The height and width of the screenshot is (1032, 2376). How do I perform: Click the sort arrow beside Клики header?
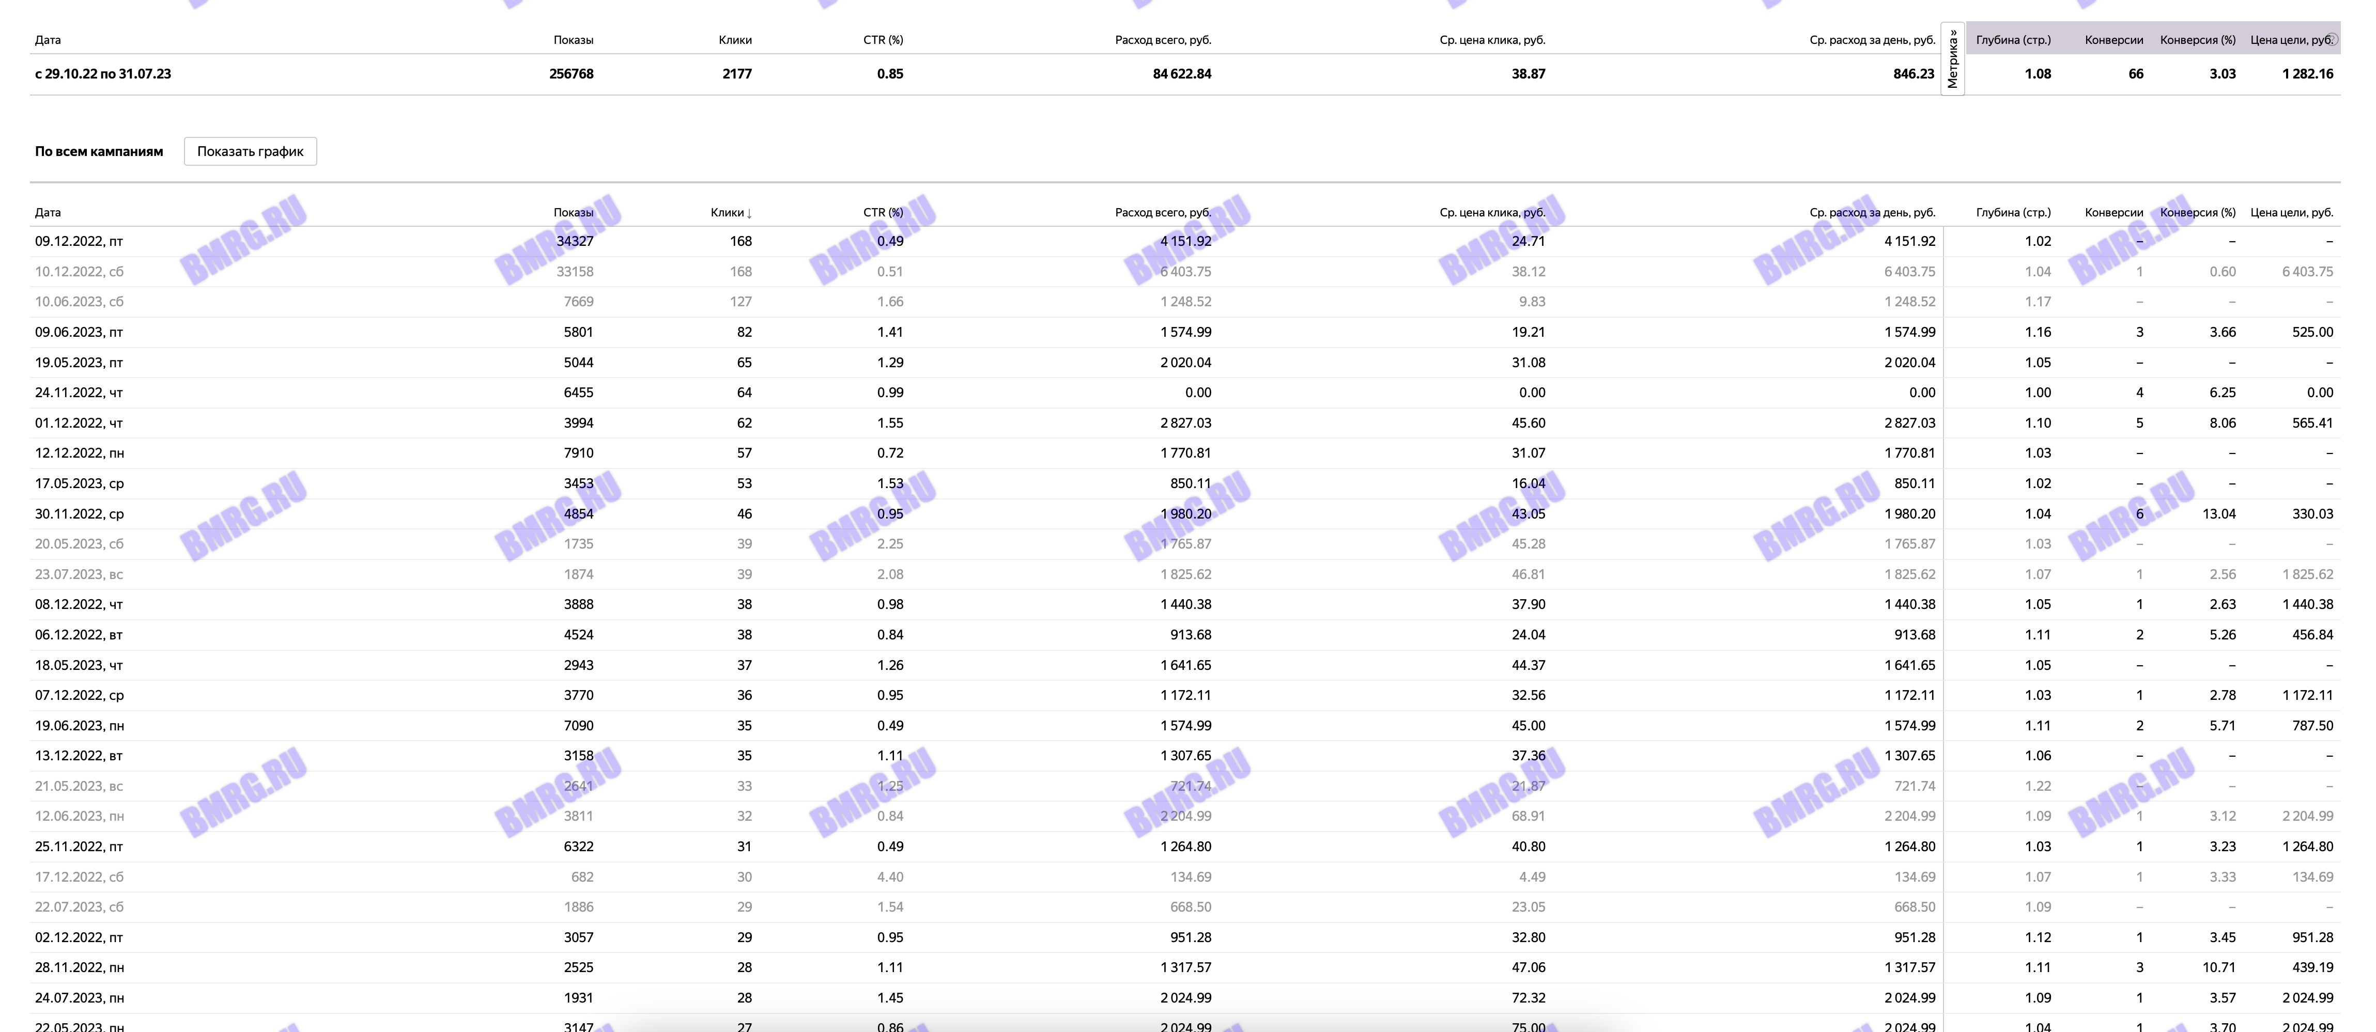(x=750, y=213)
